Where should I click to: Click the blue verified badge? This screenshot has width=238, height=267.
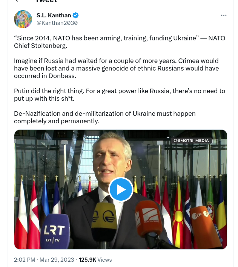point(76,15)
